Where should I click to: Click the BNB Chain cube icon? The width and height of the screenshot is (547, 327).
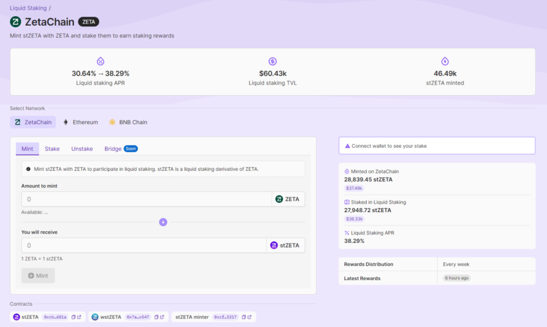click(x=112, y=122)
